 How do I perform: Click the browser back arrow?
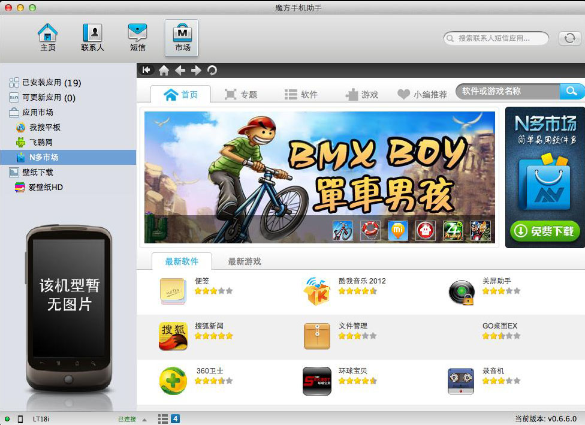click(180, 71)
